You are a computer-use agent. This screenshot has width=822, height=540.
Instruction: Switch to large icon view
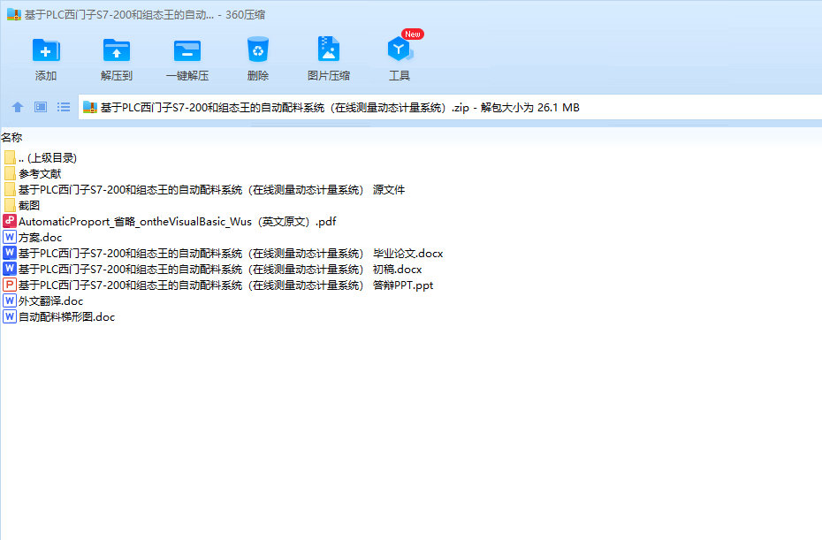(41, 107)
